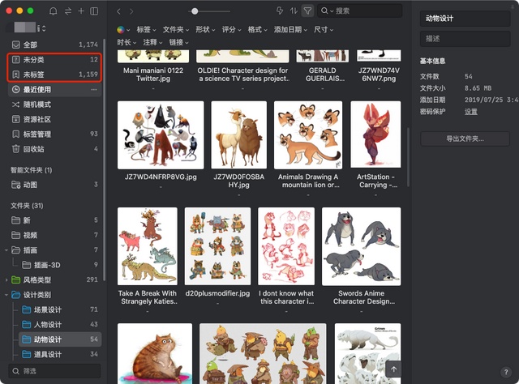
Task: Open the 道具设计 subfolder
Action: point(60,354)
